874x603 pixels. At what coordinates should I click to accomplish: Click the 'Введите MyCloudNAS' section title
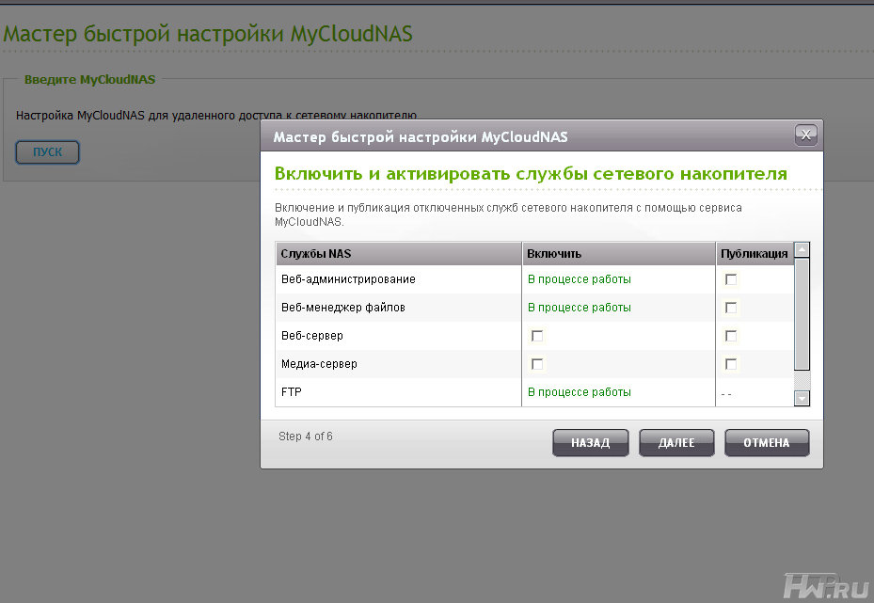tap(89, 79)
